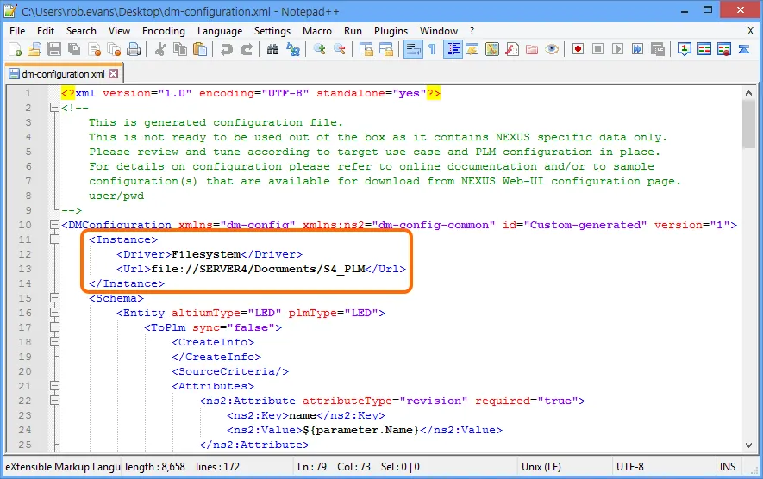The image size is (763, 479).
Task: Click the X at the menu bar's right end
Action: (x=750, y=31)
